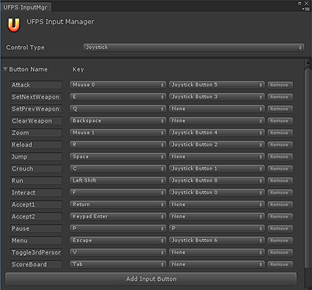Remove the Jump input button
Viewport: 312px width, 290px height.
[x=280, y=157]
